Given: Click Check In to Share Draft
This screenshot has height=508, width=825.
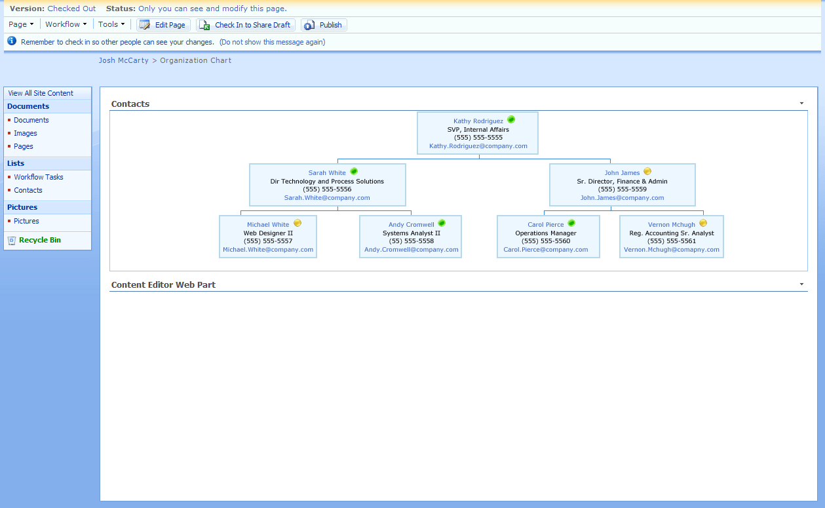Looking at the screenshot, I should [x=246, y=25].
